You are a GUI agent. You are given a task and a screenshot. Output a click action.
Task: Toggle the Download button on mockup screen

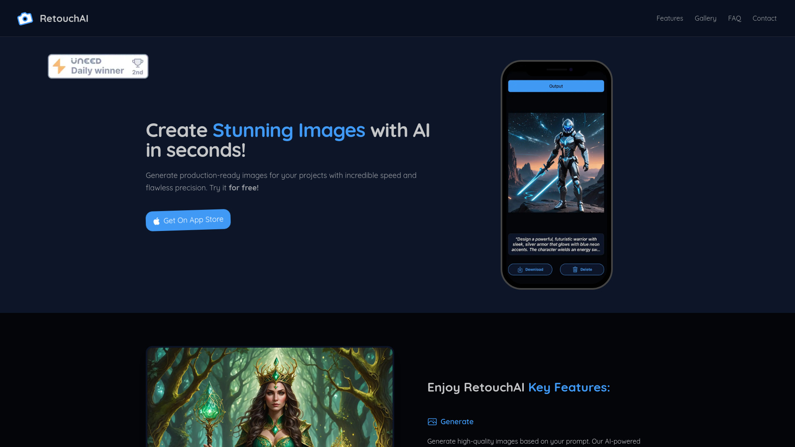(530, 269)
